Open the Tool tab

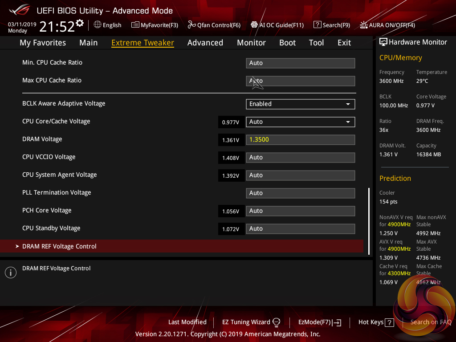(316, 43)
